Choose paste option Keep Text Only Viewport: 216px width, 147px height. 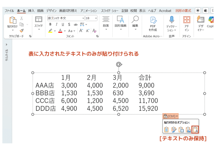coord(195,130)
